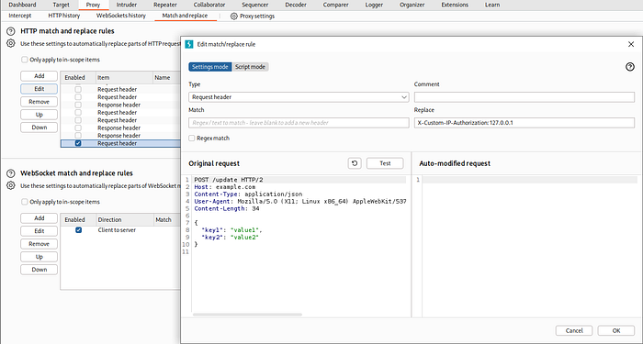
Task: Click the Auto-modified request editor area
Action: coord(530,246)
